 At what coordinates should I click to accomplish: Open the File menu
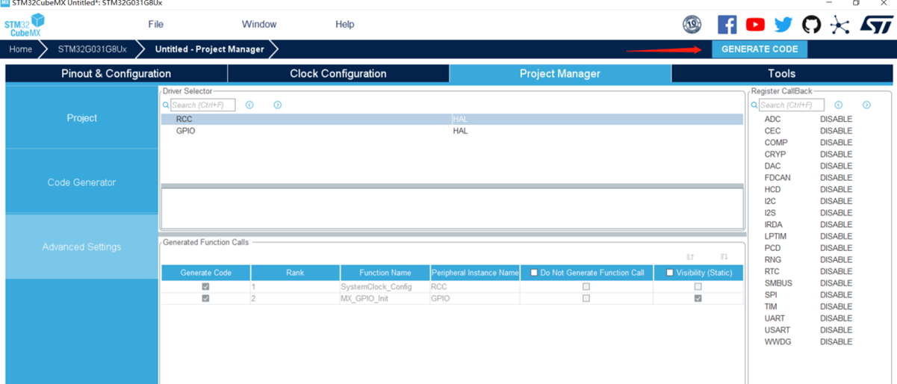pos(155,25)
